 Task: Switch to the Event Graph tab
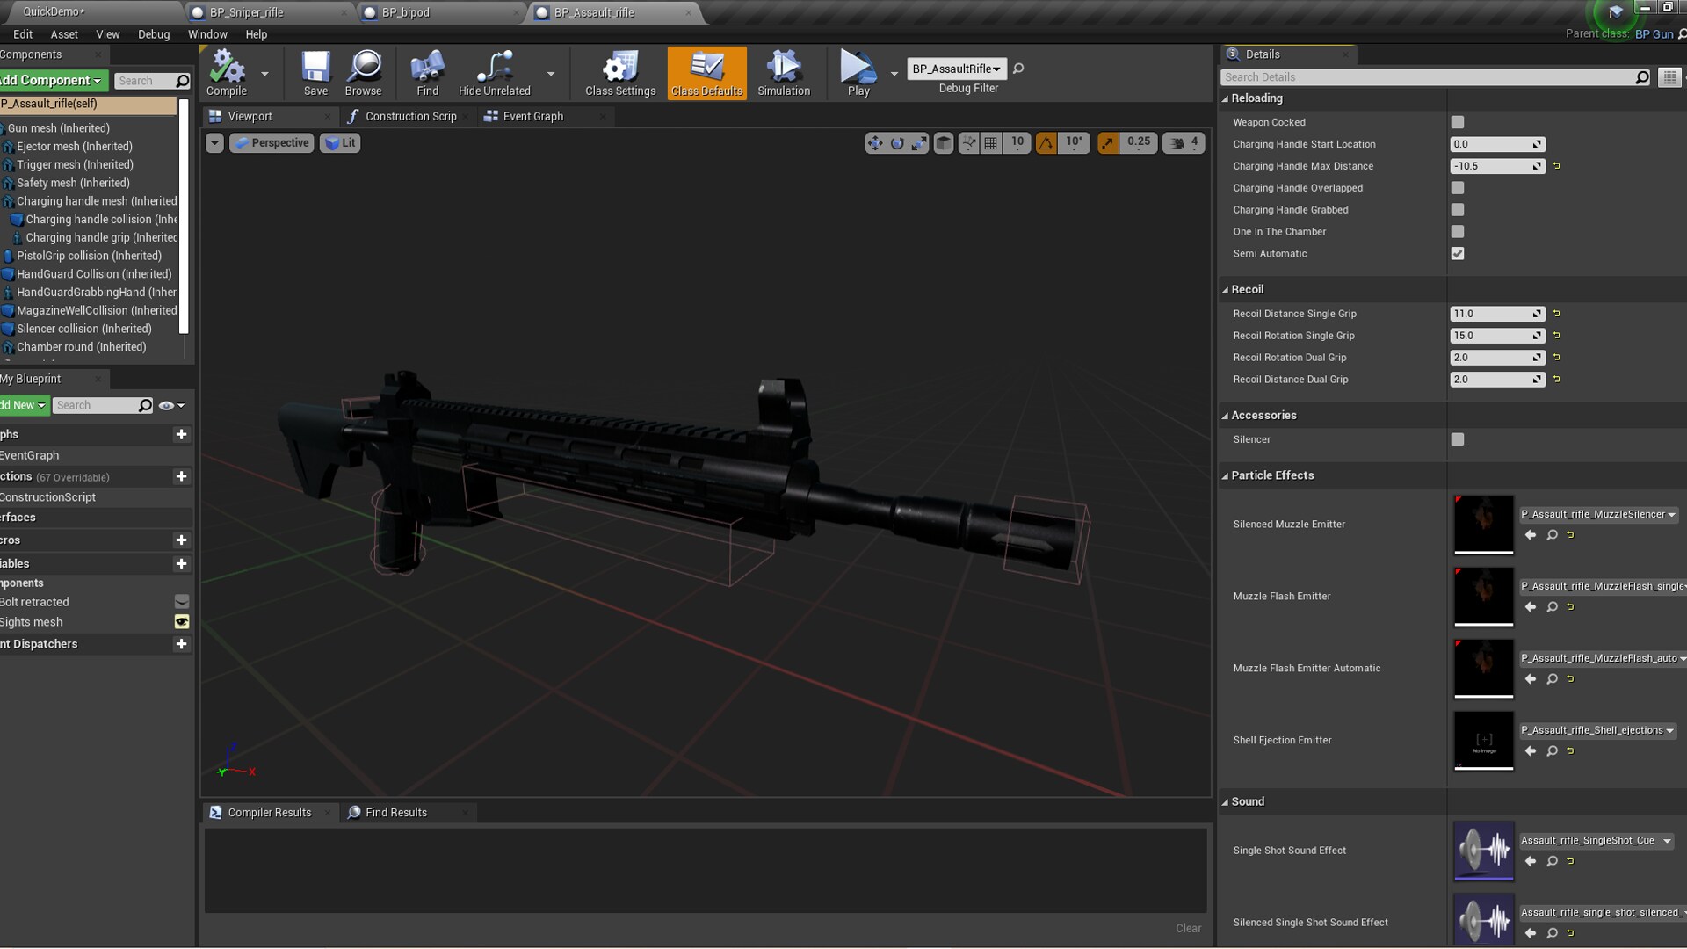click(x=532, y=116)
